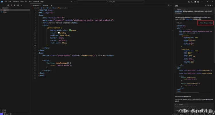This screenshot has height=115, width=215.
Task: Open the Go menu
Action: pos(26,2)
